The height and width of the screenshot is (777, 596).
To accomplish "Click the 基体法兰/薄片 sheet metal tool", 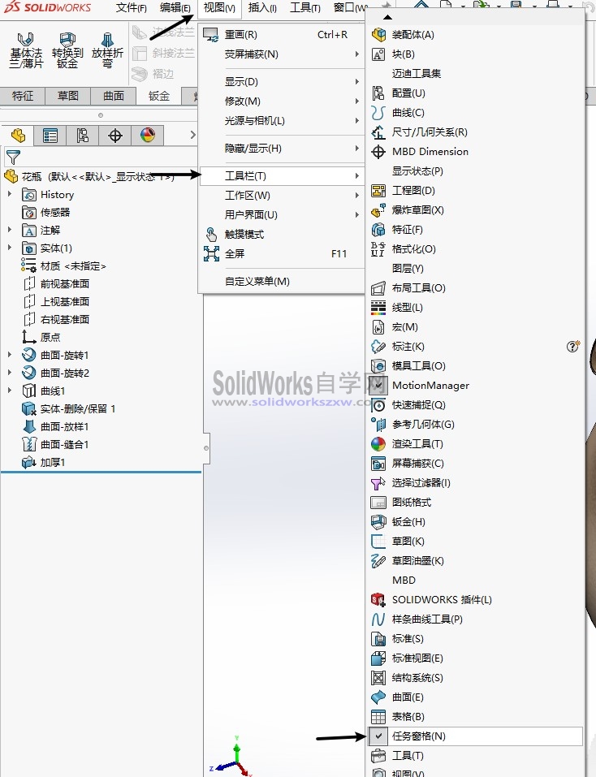I will (26, 50).
